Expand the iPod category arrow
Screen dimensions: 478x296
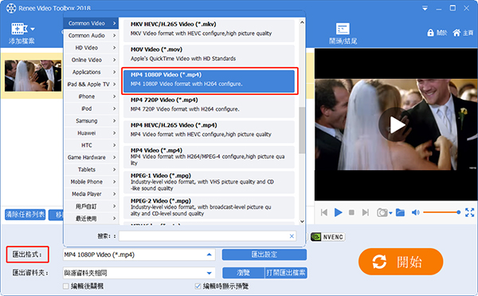click(x=114, y=109)
